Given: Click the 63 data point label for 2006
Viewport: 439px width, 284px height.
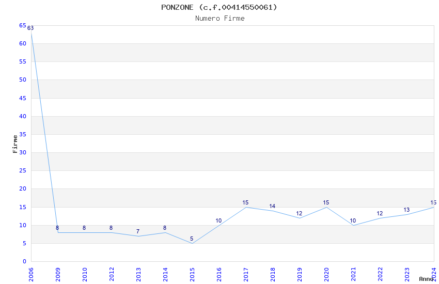Looking at the screenshot, I should point(30,28).
